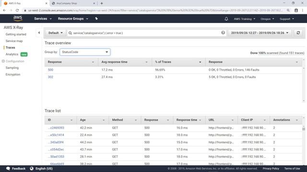Open the notifications bell

(x=226, y=19)
